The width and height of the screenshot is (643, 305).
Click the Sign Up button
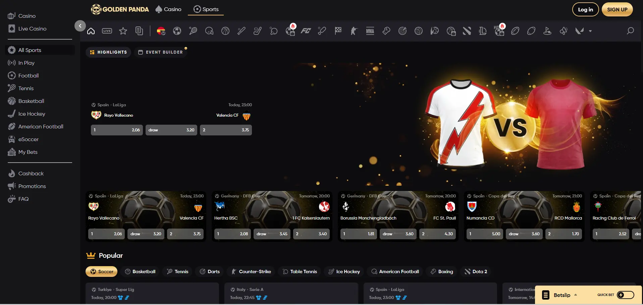point(617,9)
